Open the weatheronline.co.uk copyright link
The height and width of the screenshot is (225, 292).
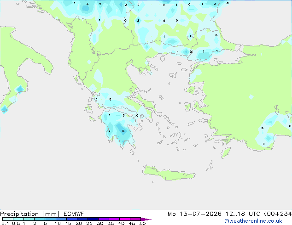coord(253,221)
